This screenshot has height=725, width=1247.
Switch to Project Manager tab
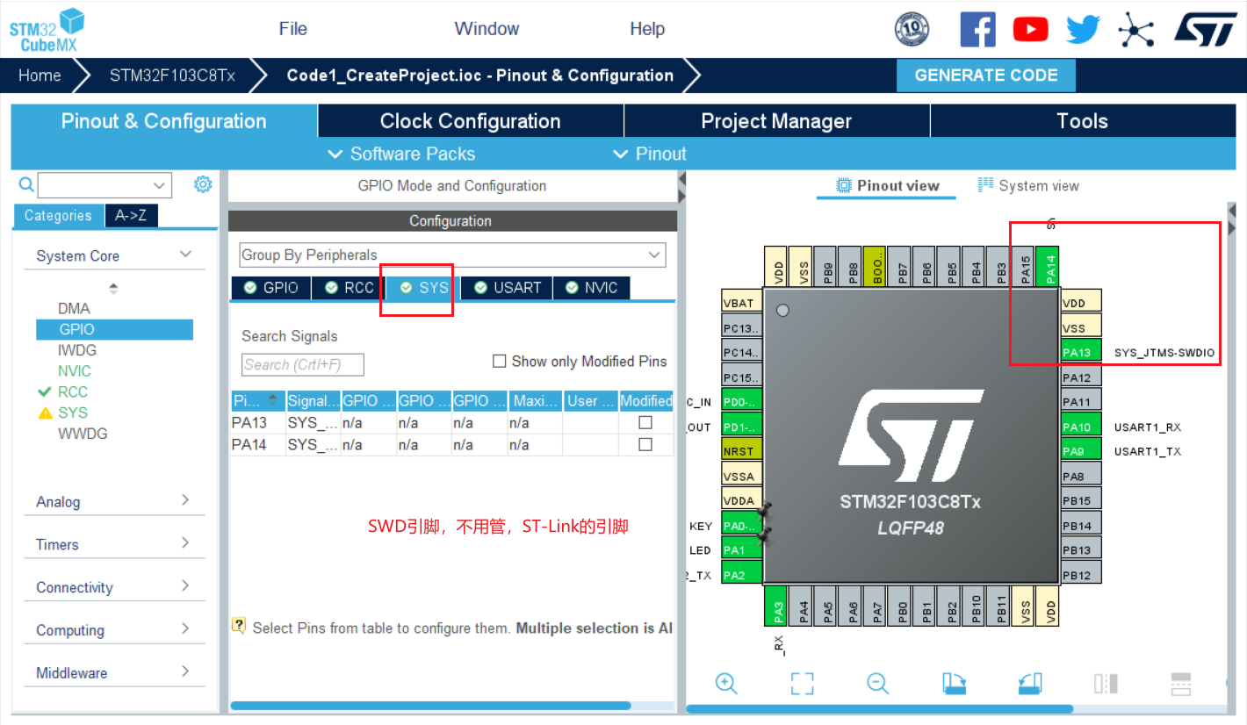(x=776, y=121)
